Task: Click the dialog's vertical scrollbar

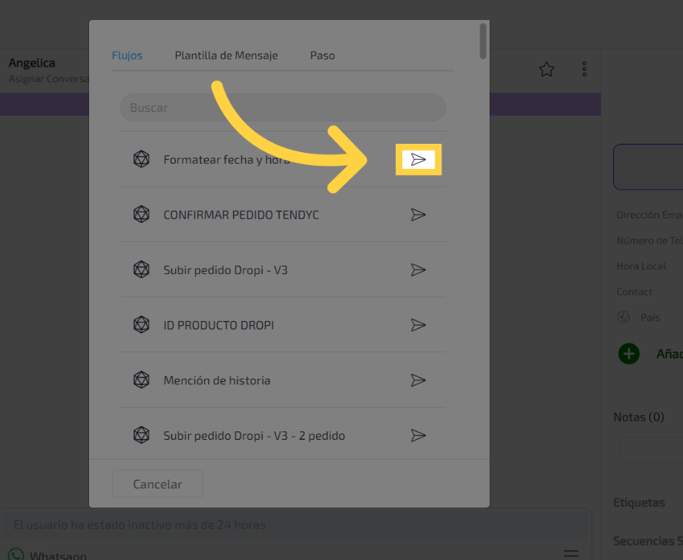Action: 484,41
